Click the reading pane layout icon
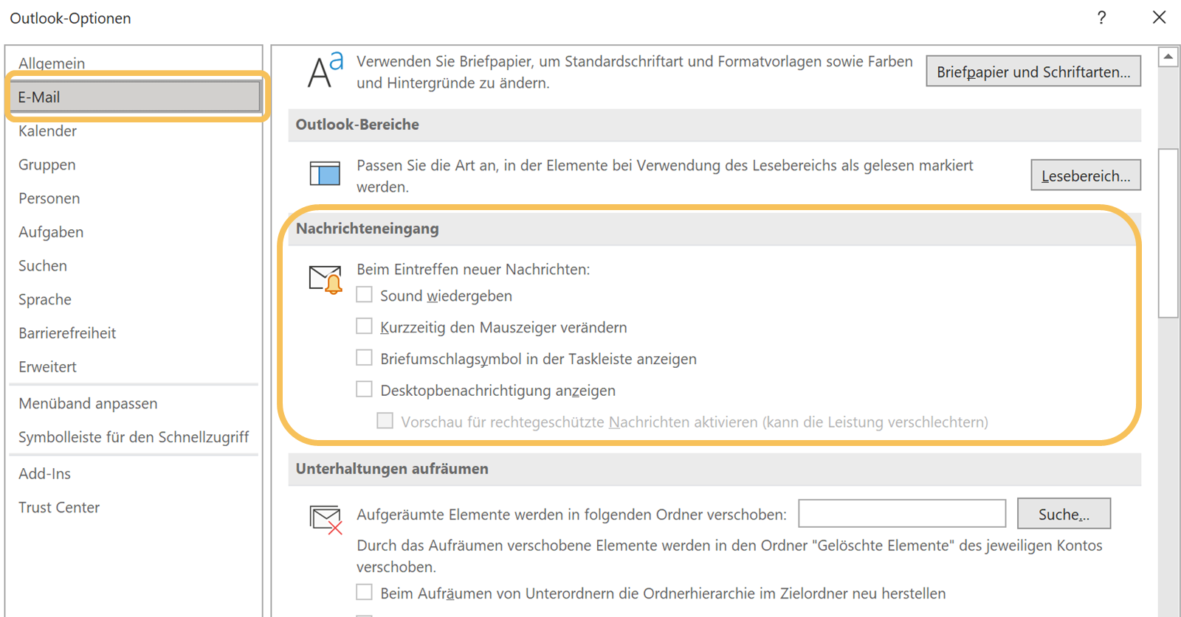 (x=325, y=174)
